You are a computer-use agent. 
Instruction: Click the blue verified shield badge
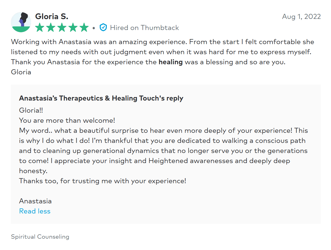[103, 27]
